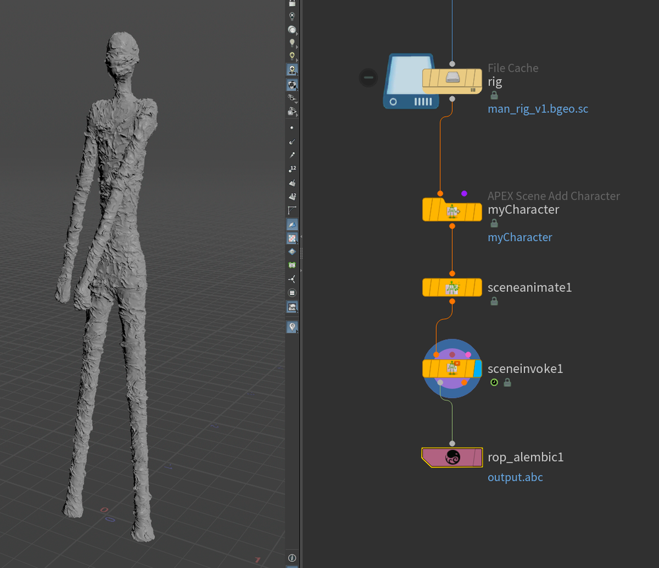
Task: Click the character rig icon on sceneinvoke1 node
Action: click(x=452, y=369)
